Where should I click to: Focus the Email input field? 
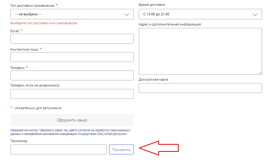pyautogui.click(x=72, y=39)
